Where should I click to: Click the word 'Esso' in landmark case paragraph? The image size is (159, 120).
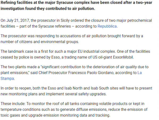click(56, 57)
